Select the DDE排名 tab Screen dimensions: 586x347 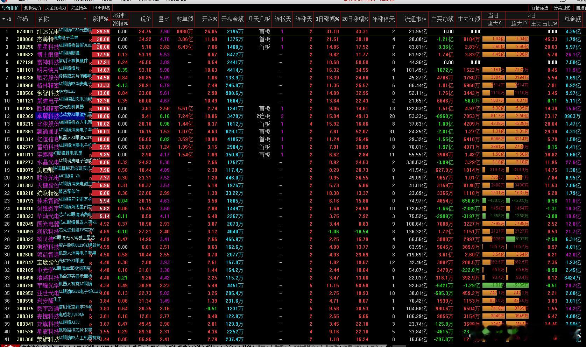pos(101,8)
